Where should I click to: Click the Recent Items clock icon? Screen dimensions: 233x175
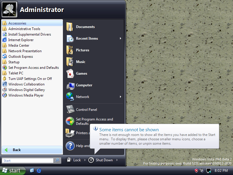pyautogui.click(x=70, y=38)
